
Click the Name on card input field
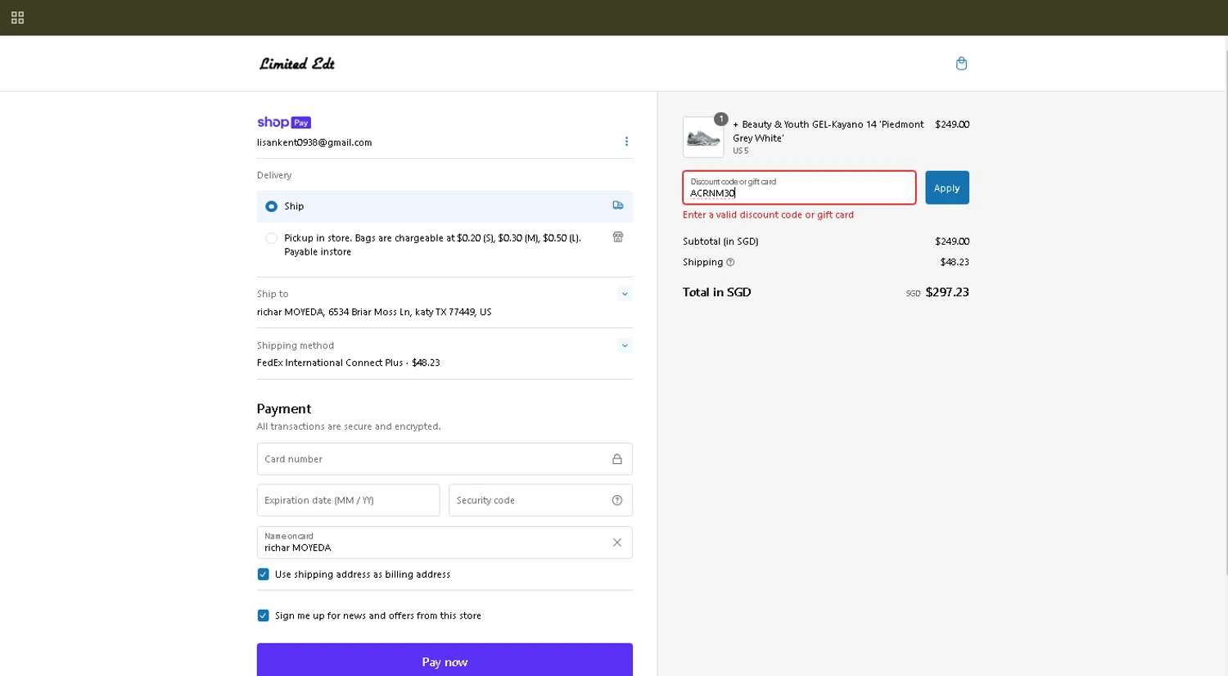tap(445, 543)
